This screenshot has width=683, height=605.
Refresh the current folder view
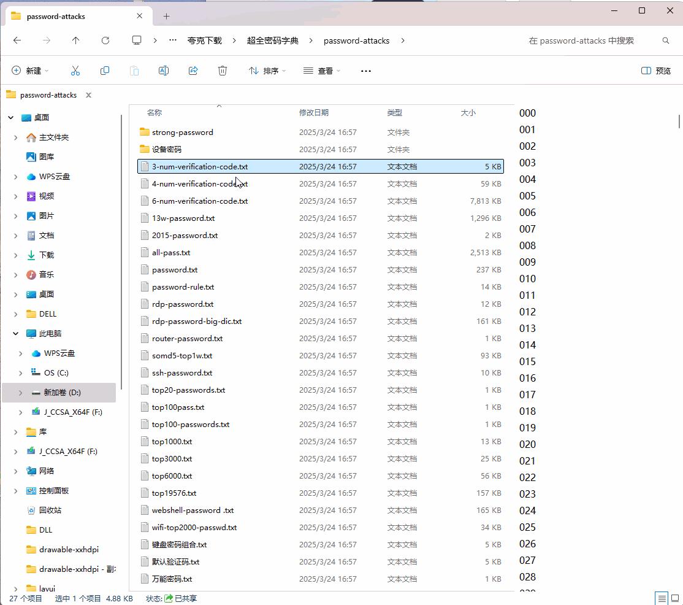coord(105,40)
